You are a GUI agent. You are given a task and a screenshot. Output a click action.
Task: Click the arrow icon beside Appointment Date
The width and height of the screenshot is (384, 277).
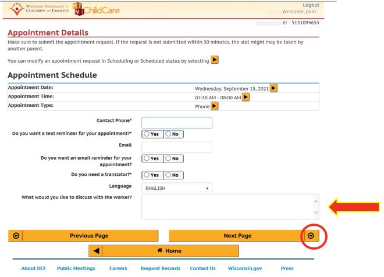273,88
